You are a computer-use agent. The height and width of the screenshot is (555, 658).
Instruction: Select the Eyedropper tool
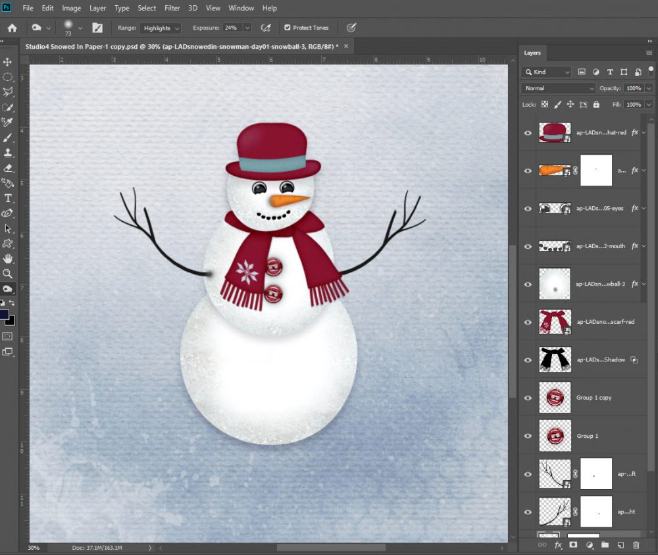[x=8, y=122]
